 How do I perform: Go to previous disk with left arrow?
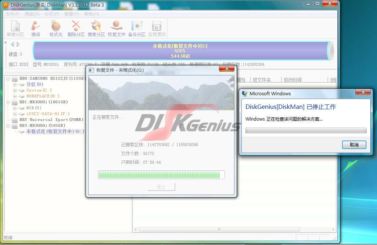pyautogui.click(x=12, y=44)
